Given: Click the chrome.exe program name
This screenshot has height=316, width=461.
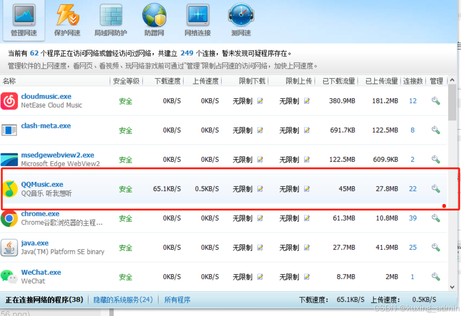Looking at the screenshot, I should [x=40, y=214].
